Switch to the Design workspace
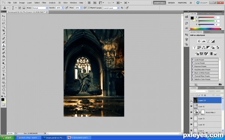Viewport: 225px width, 140px height. click(171, 3)
